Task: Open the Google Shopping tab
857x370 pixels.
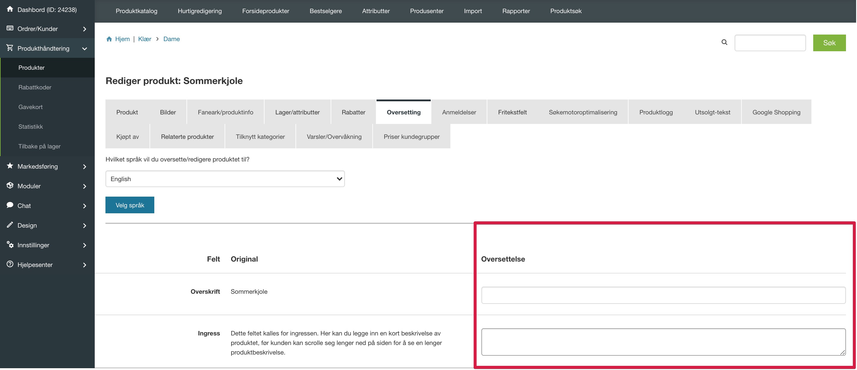Action: [776, 112]
